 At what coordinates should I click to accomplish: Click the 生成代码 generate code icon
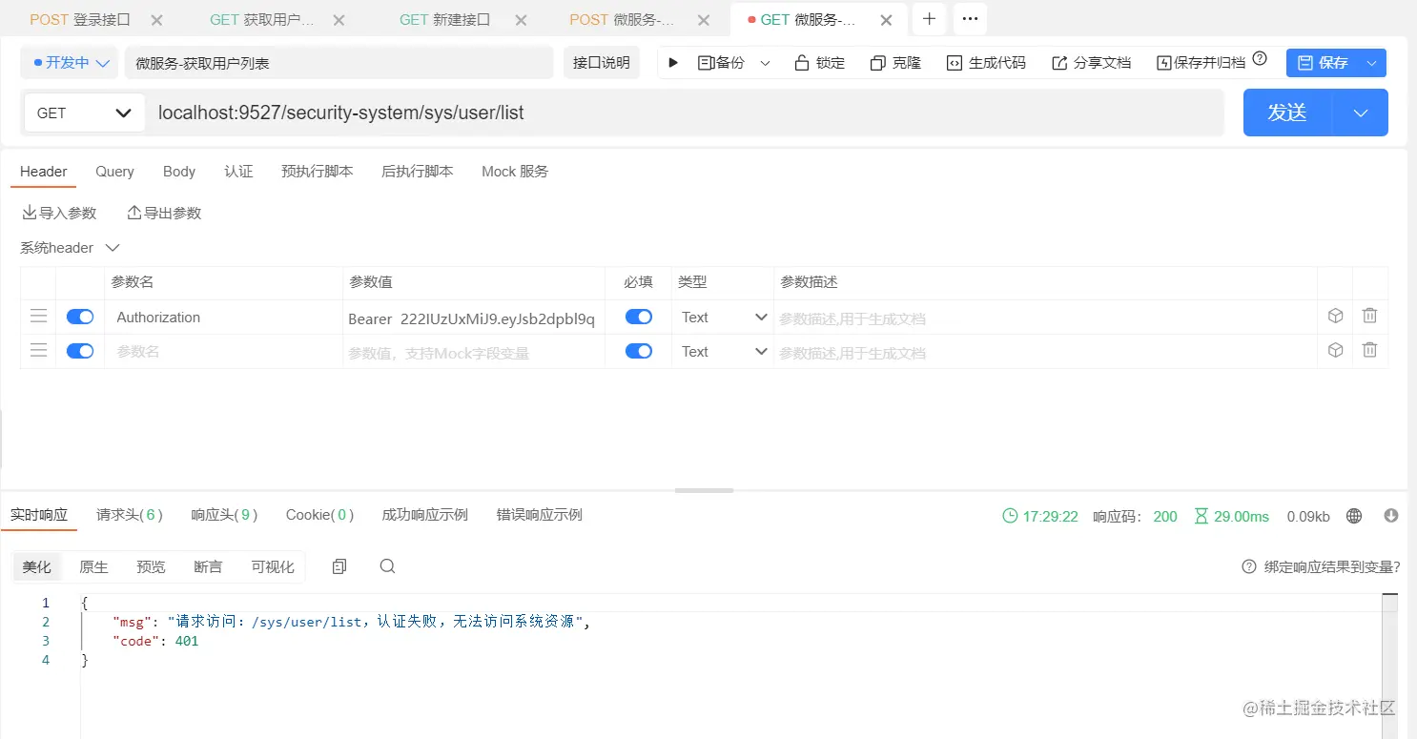[955, 63]
